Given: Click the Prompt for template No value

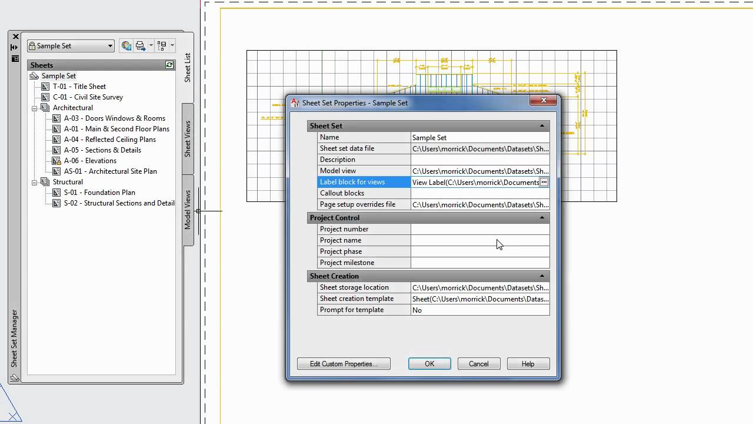Looking at the screenshot, I should [480, 310].
